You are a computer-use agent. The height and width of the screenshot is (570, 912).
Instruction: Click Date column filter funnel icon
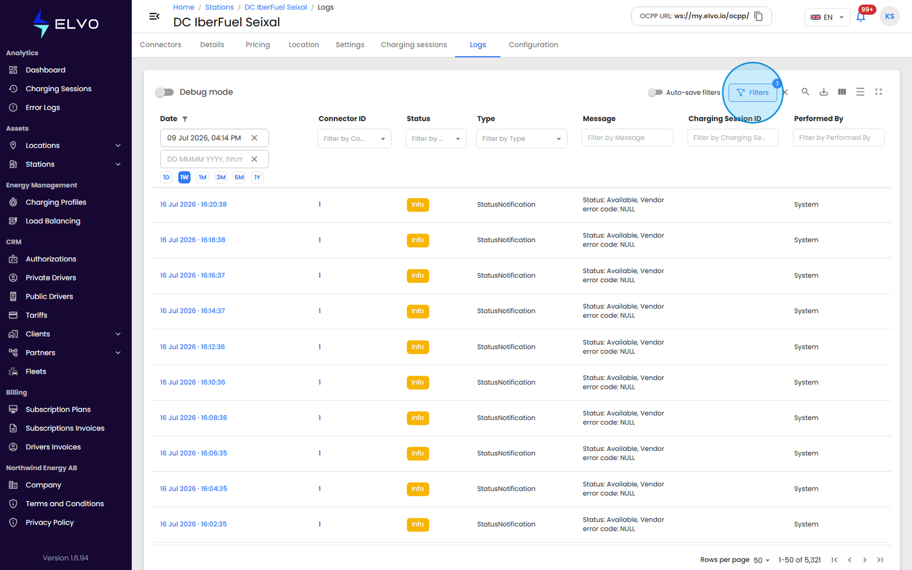(x=185, y=119)
